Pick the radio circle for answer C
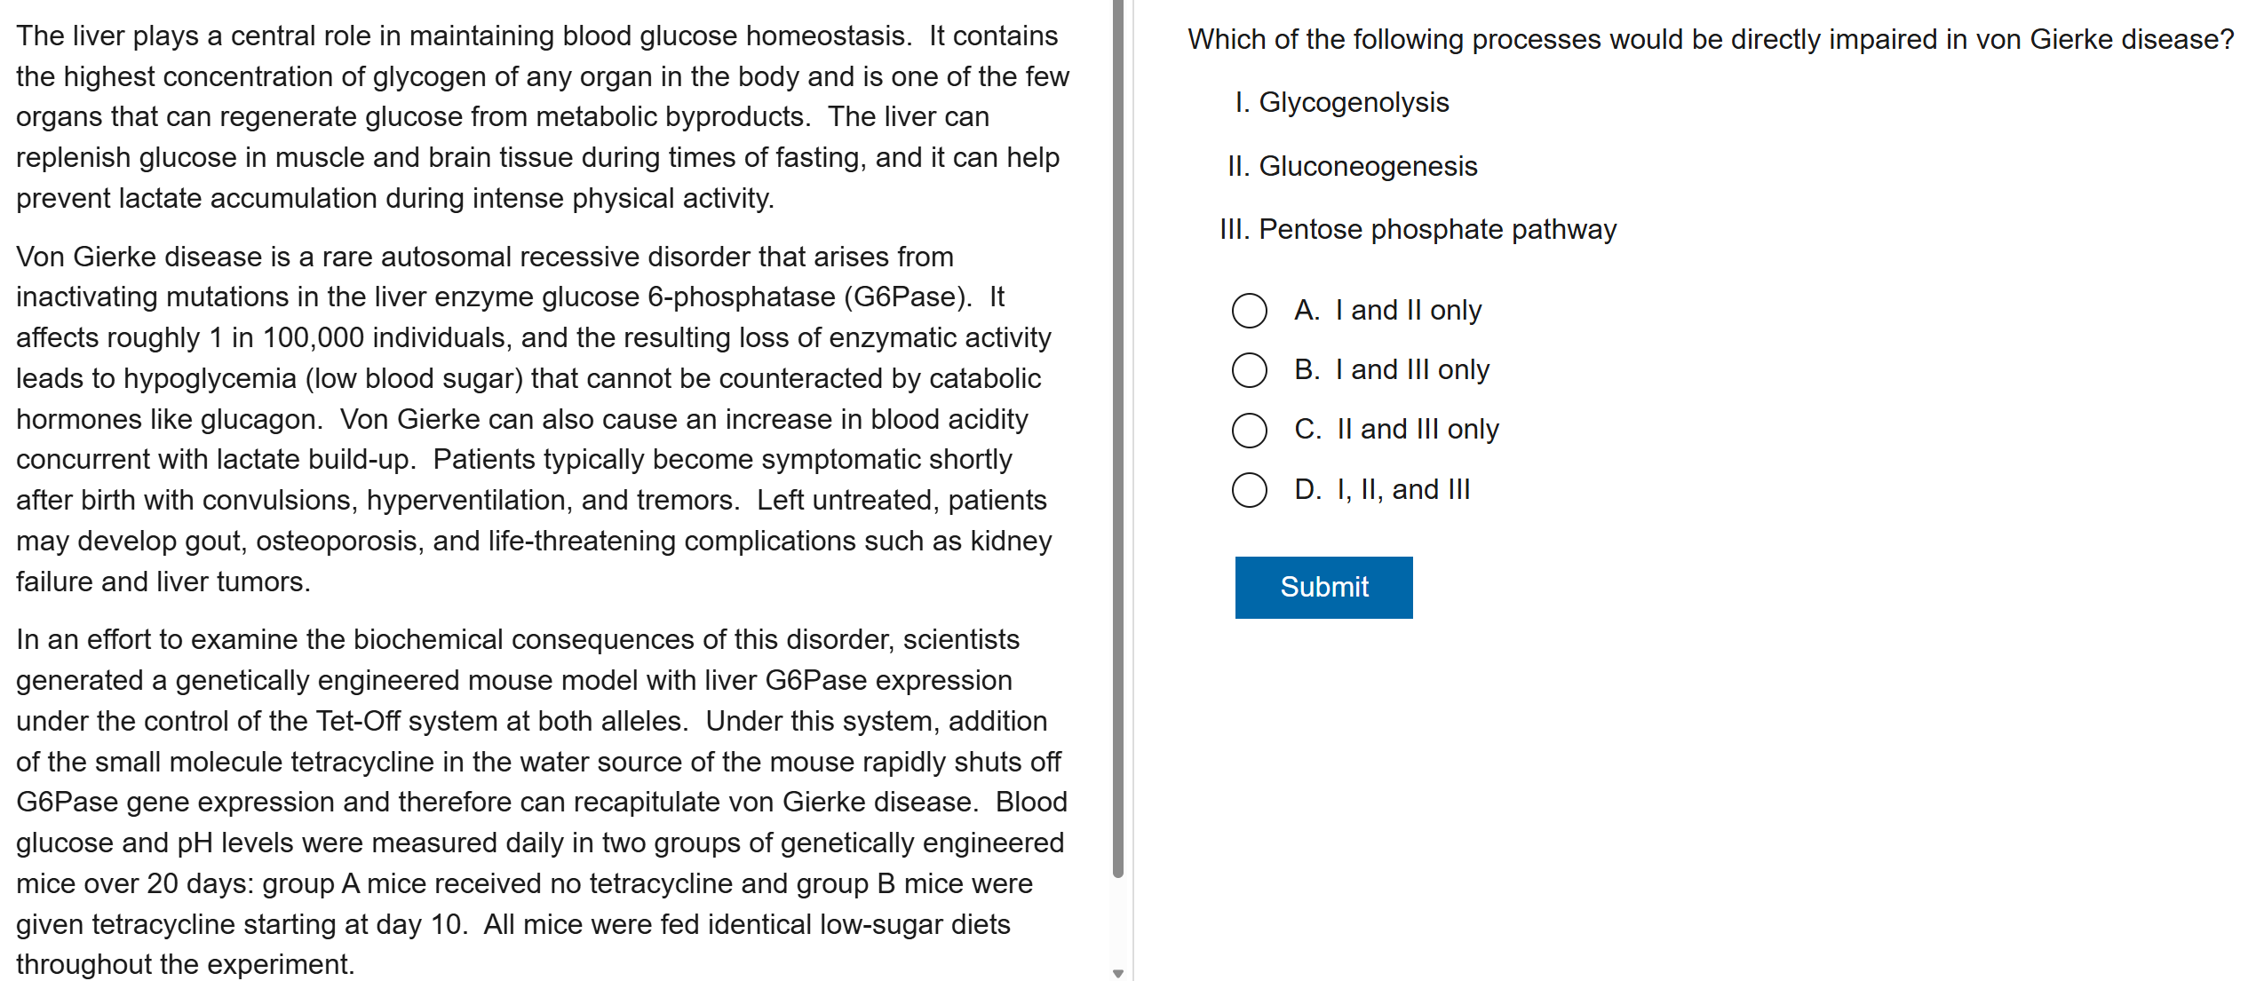Screen dimensions: 2248x981 [x=1249, y=430]
